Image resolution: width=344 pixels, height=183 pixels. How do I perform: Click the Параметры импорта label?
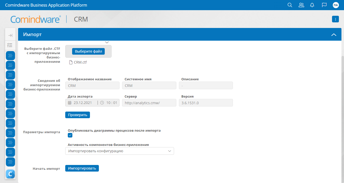[x=42, y=132]
